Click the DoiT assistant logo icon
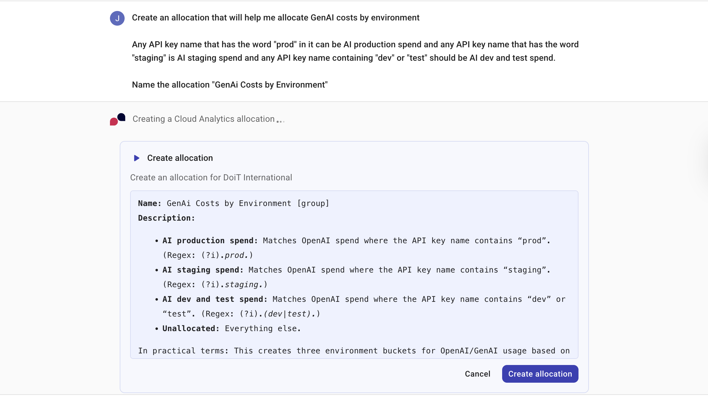The height and width of the screenshot is (401, 708). coord(118,119)
